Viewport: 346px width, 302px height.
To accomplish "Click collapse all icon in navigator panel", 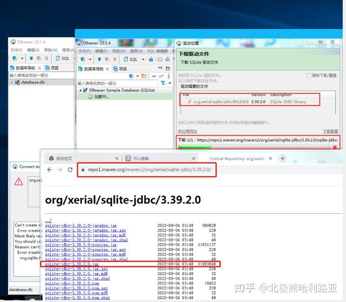I will tap(154, 76).
